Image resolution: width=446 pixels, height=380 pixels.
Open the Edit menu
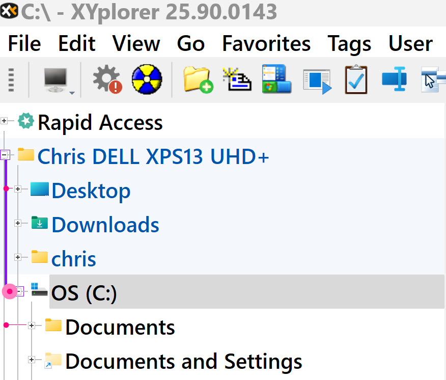(76, 43)
